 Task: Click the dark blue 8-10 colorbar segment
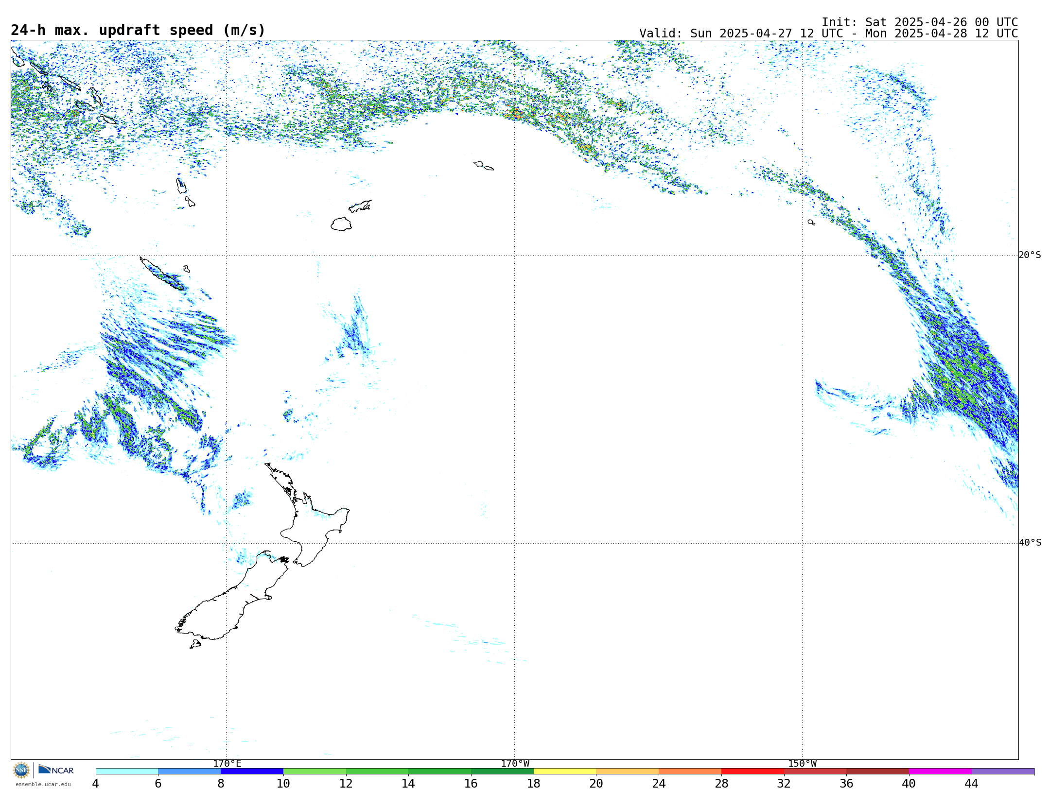coord(252,772)
